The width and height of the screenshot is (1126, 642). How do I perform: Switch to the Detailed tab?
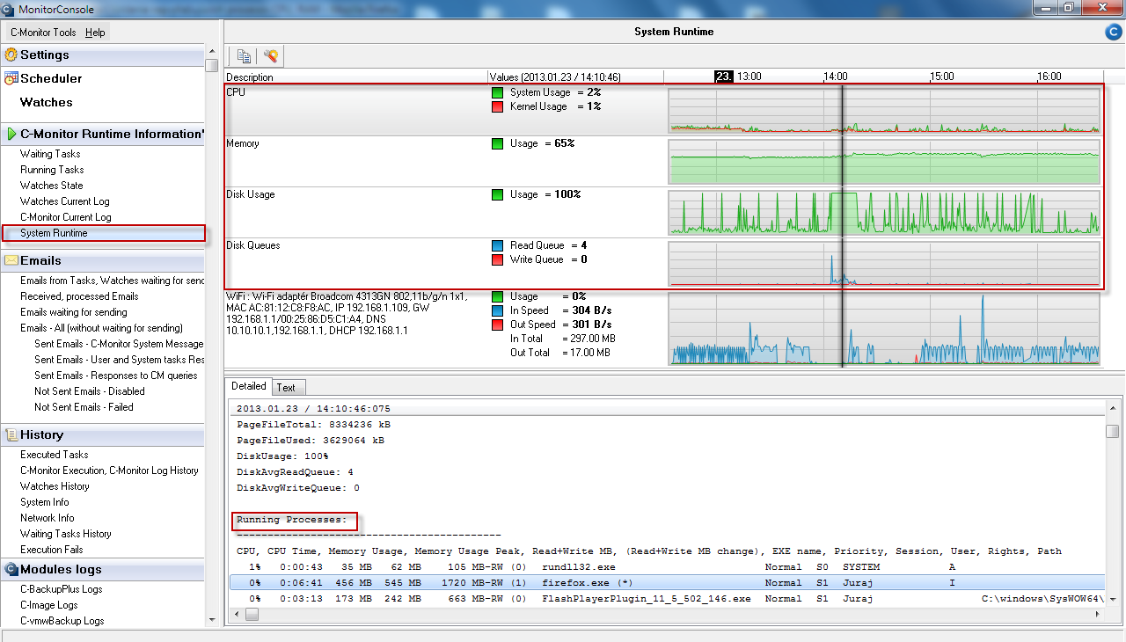[x=249, y=386]
